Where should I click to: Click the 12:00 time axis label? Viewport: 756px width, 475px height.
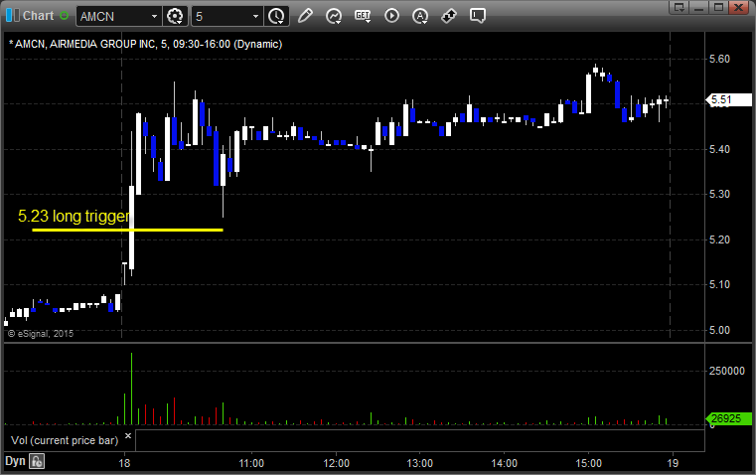[336, 463]
